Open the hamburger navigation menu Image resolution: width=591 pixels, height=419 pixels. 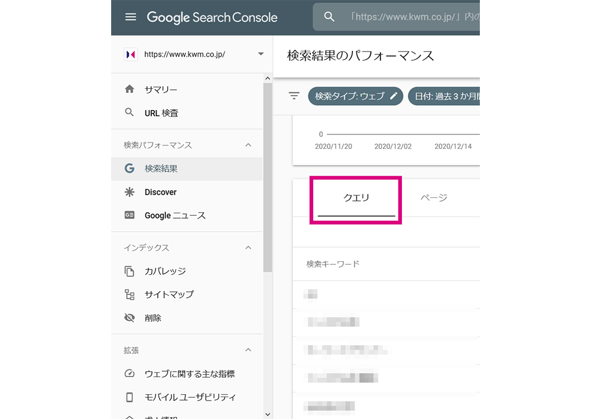[131, 17]
